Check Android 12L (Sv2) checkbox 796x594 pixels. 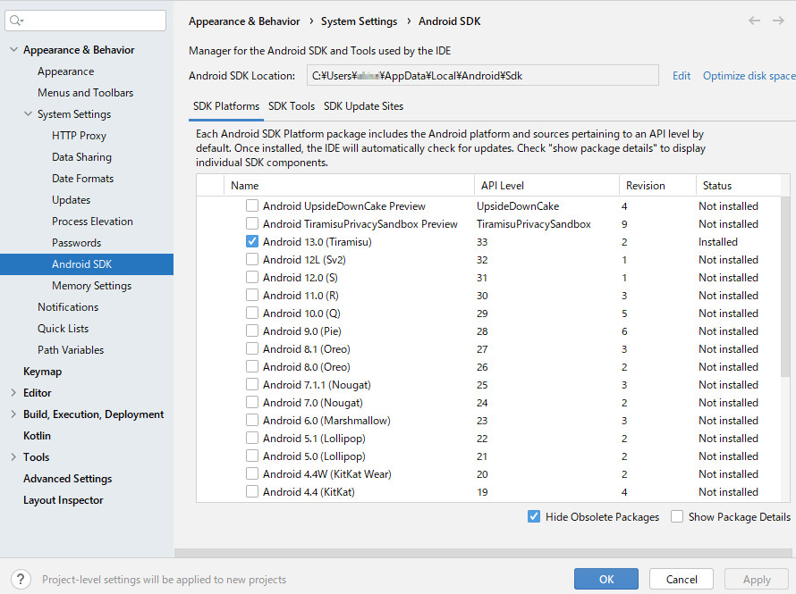252,260
